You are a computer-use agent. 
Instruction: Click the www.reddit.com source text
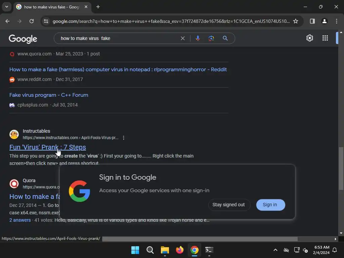pos(35,79)
